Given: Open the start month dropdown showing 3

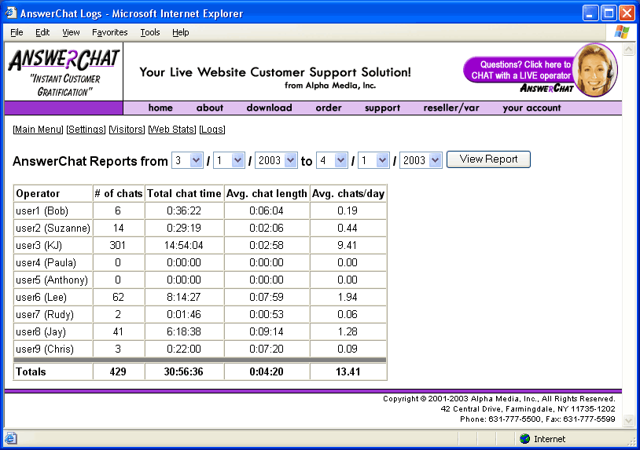Looking at the screenshot, I should coord(187,160).
